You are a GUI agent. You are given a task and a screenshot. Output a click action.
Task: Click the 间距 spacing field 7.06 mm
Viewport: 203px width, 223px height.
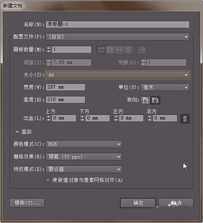coord(71,62)
